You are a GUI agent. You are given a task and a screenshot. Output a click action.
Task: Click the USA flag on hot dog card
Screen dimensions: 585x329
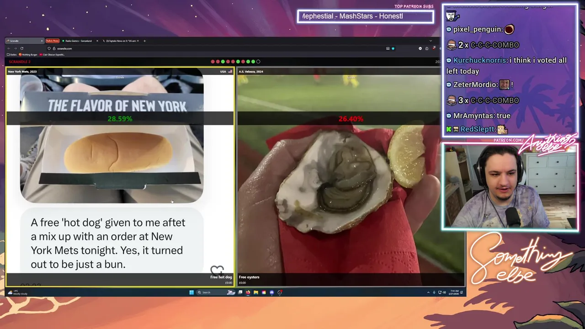pyautogui.click(x=230, y=72)
